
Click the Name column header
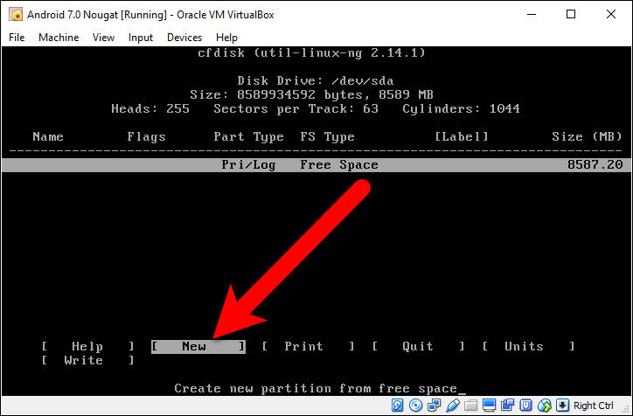(x=47, y=137)
